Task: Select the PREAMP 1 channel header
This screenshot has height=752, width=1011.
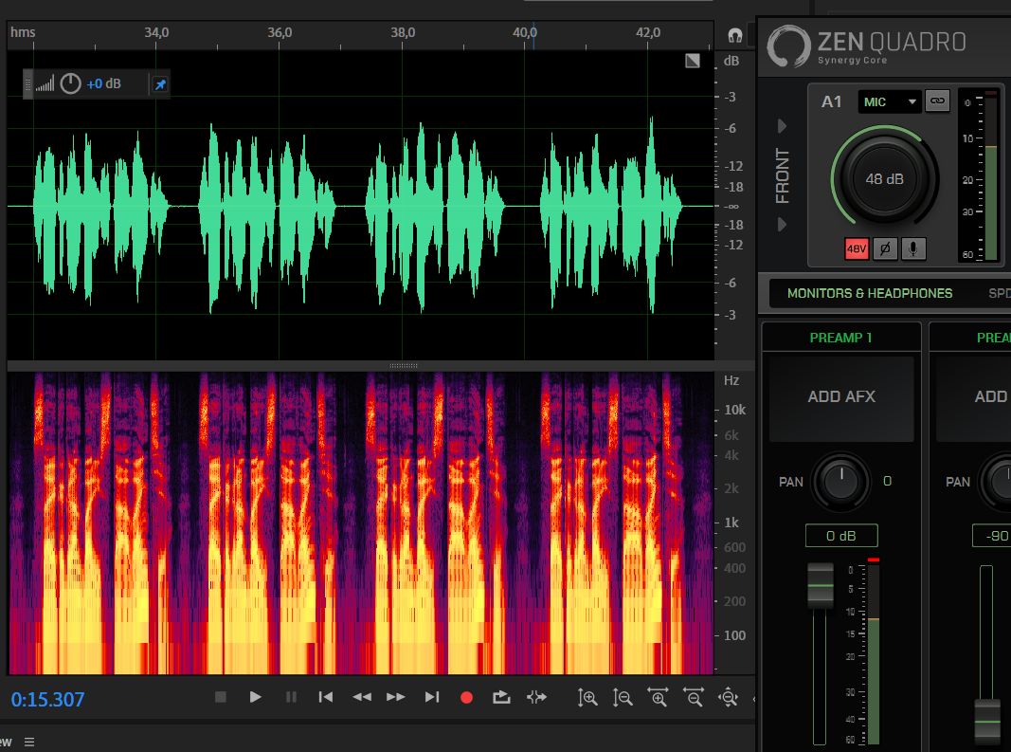Action: [840, 338]
